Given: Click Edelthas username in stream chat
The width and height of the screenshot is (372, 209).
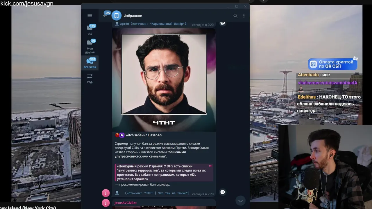Looking at the screenshot, I should coord(307,97).
